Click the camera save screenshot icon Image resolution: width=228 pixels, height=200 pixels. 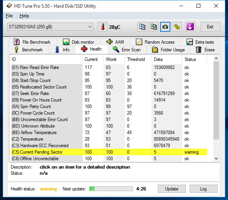[165, 27]
